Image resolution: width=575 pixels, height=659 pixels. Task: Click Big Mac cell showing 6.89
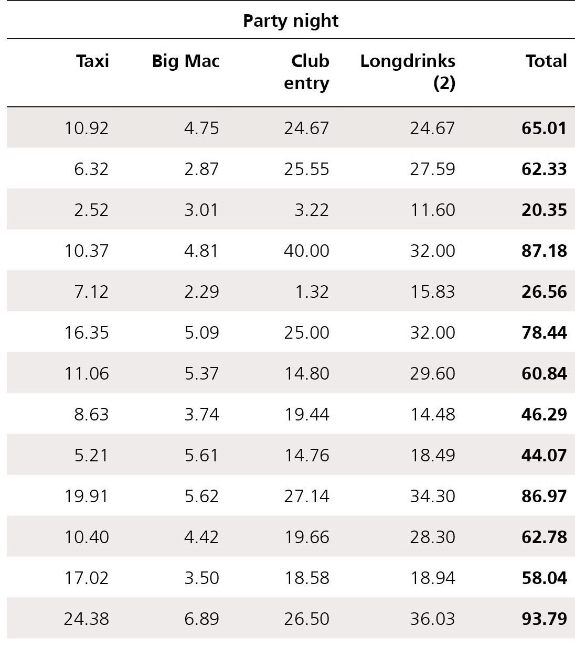pos(201,619)
